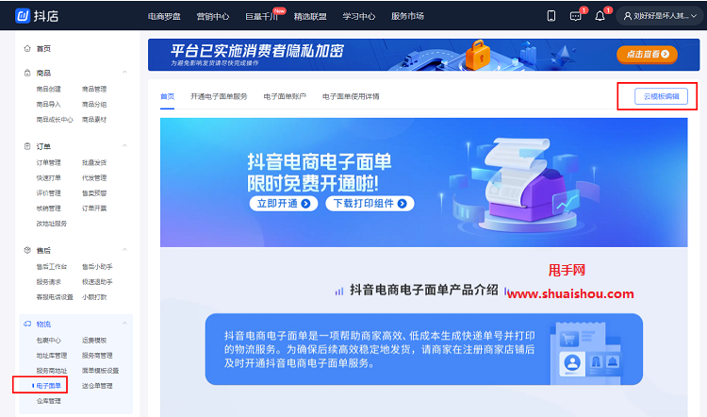Viewport: 707px width, 417px height.
Task: Open the mobile phone icon in header
Action: coord(551,16)
